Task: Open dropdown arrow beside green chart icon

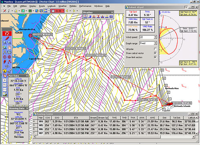Action: [33, 11]
